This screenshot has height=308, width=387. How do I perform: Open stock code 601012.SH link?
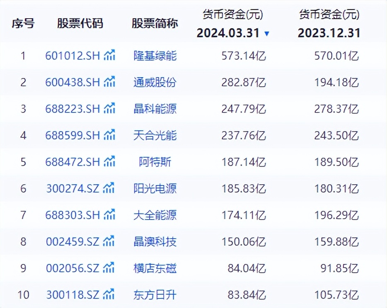tap(73, 56)
